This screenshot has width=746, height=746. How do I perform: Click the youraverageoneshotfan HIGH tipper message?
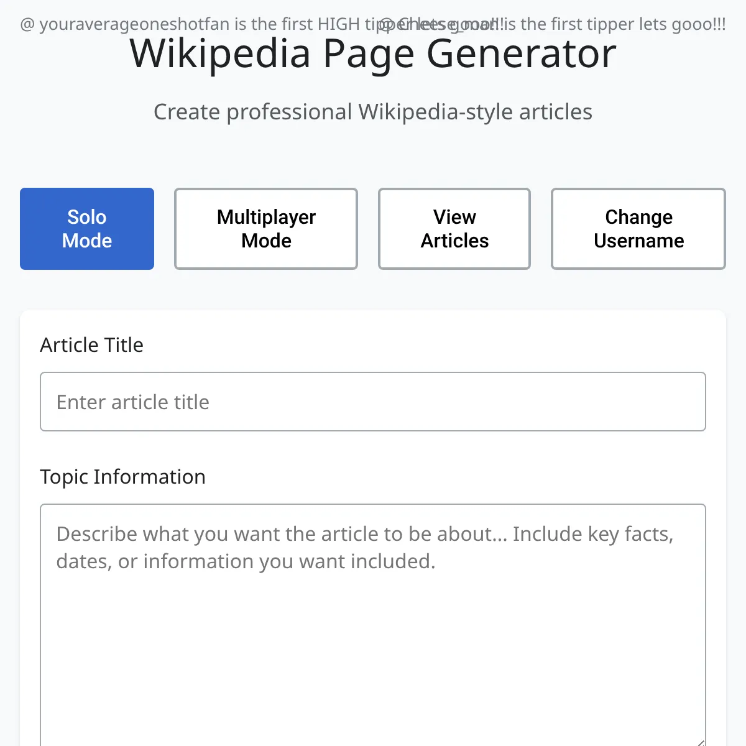pyautogui.click(x=186, y=24)
